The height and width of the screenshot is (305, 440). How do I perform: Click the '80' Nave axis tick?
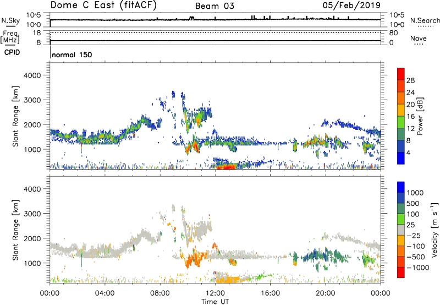point(393,33)
